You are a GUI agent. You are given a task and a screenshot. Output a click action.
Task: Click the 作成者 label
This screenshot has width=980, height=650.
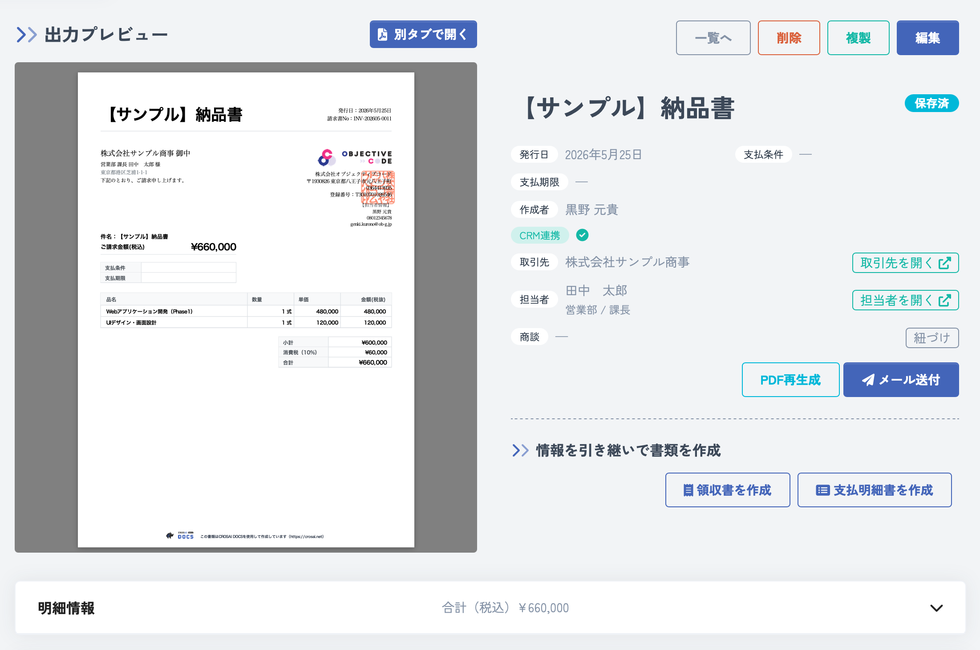coord(534,210)
